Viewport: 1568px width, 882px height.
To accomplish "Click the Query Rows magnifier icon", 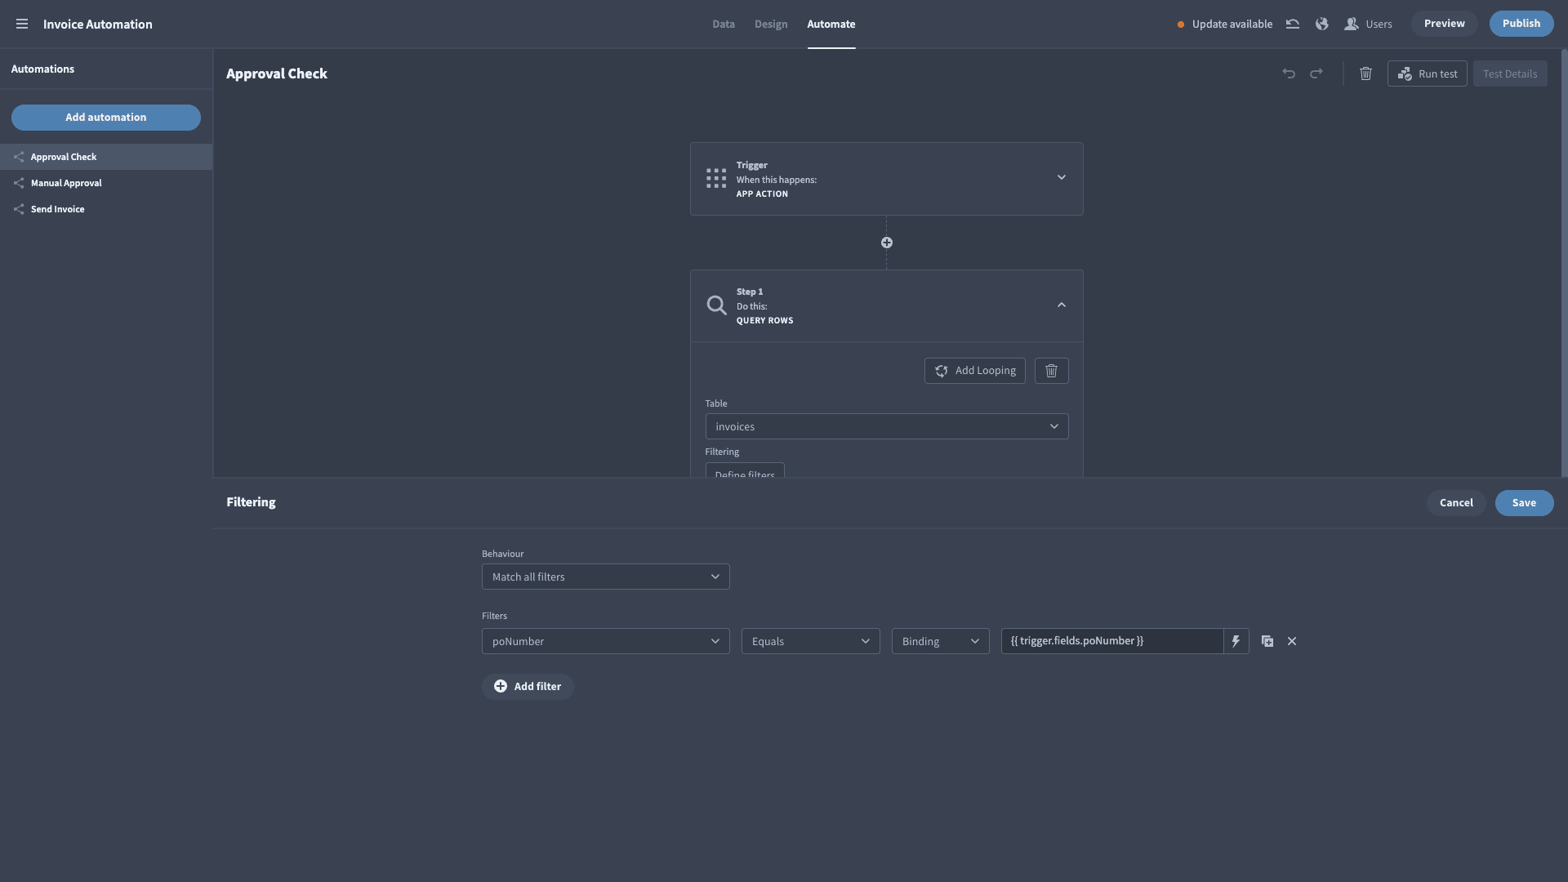I will (x=716, y=305).
